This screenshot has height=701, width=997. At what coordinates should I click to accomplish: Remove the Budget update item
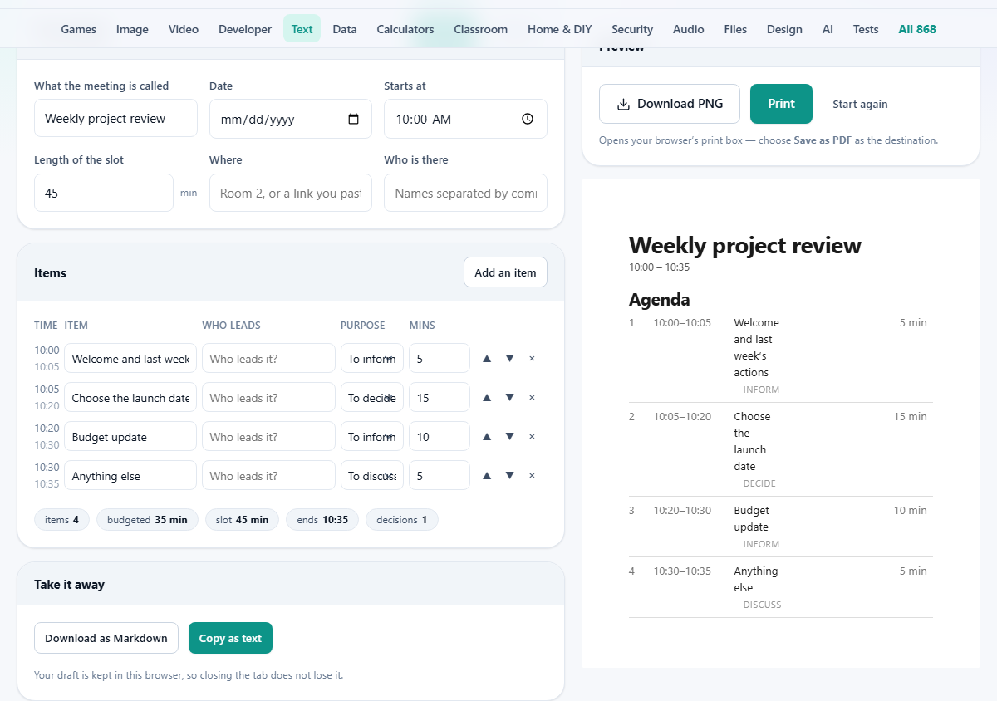(x=532, y=437)
